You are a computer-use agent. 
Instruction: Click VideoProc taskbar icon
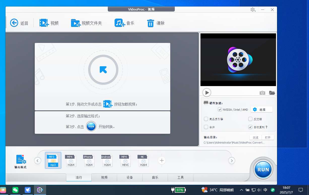click(x=40, y=190)
